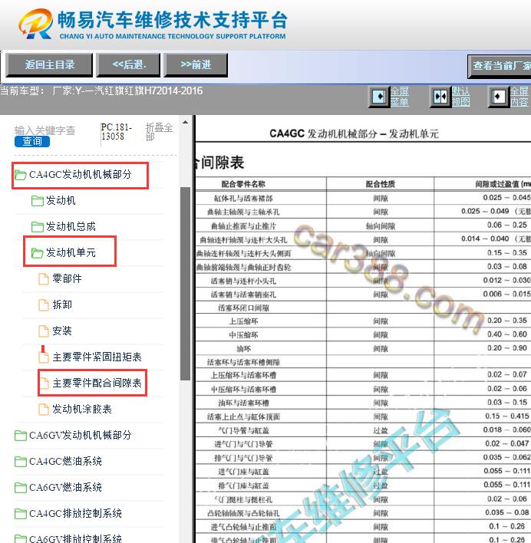Open the 查看当前厂家 button

[500, 66]
